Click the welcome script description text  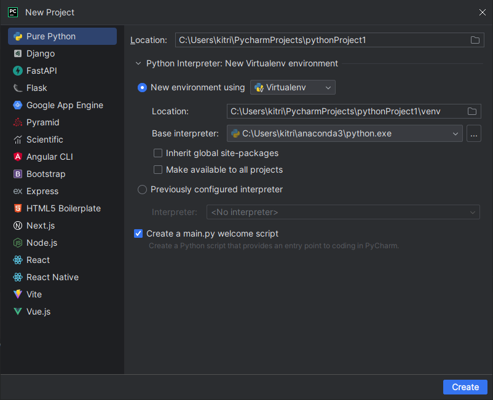coord(274,246)
